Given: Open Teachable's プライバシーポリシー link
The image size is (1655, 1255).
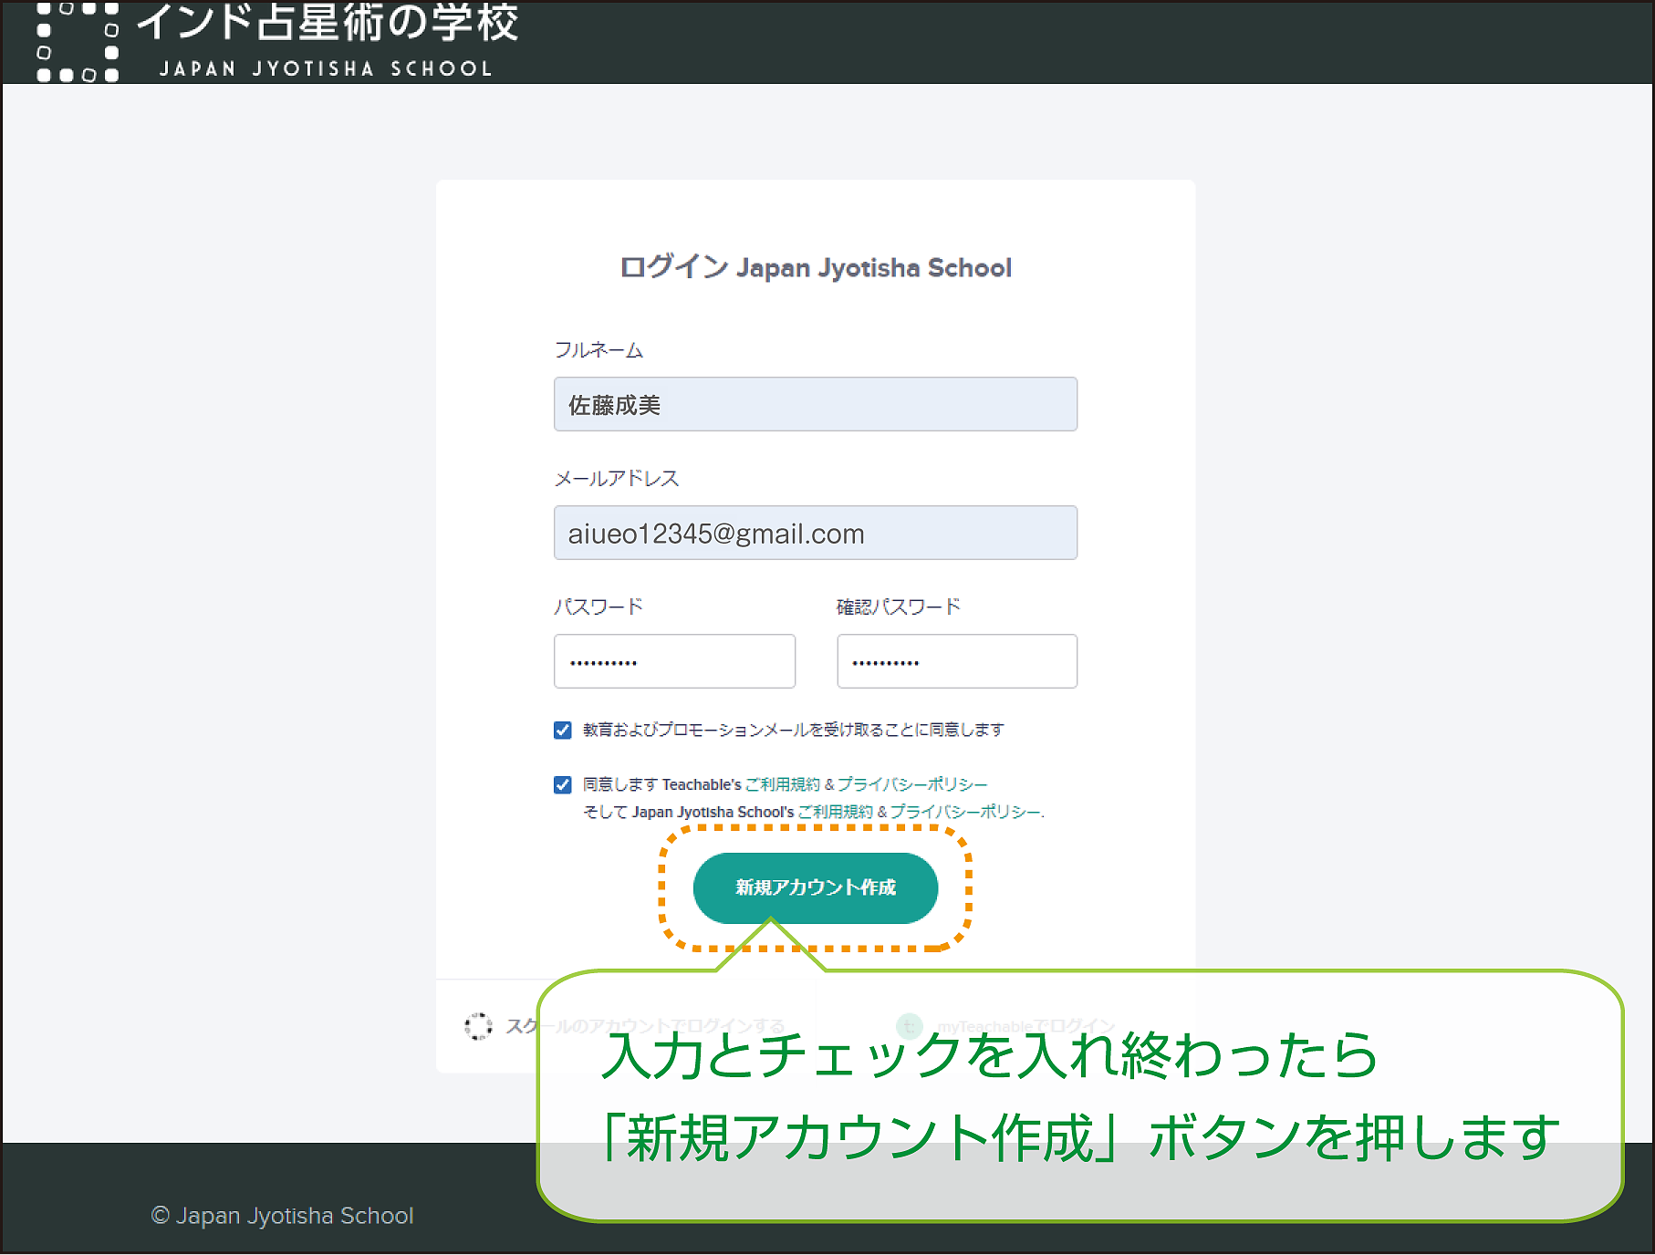Looking at the screenshot, I should click(x=912, y=784).
